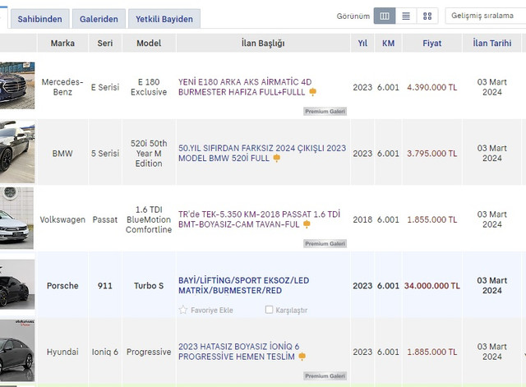
Task: Click the Volkswagen brand cell
Action: [62, 219]
